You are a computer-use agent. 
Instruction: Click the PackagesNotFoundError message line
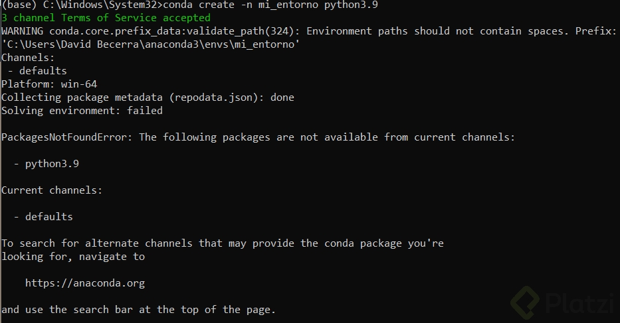258,137
